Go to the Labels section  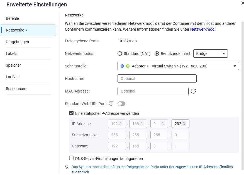click(11, 54)
